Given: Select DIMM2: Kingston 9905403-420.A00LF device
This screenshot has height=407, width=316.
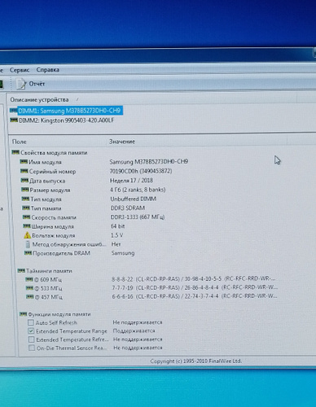Looking at the screenshot, I should [x=66, y=120].
